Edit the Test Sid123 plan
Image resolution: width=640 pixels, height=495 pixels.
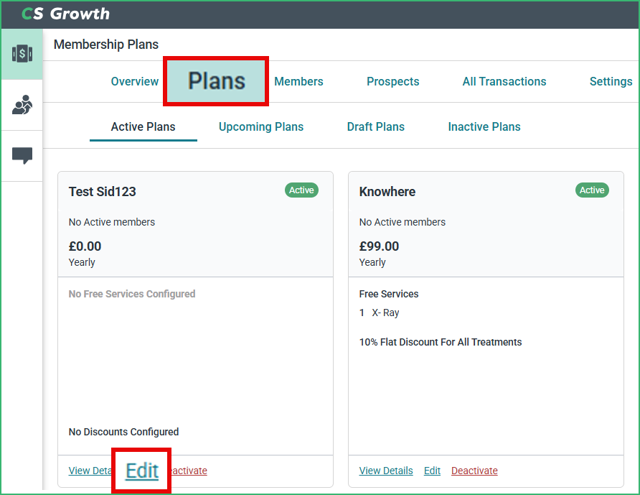tap(141, 470)
